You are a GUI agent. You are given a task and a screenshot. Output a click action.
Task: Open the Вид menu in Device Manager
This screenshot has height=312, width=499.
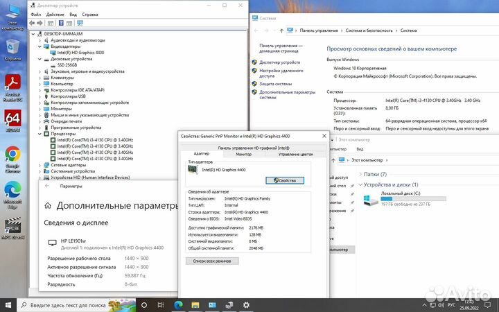point(73,15)
